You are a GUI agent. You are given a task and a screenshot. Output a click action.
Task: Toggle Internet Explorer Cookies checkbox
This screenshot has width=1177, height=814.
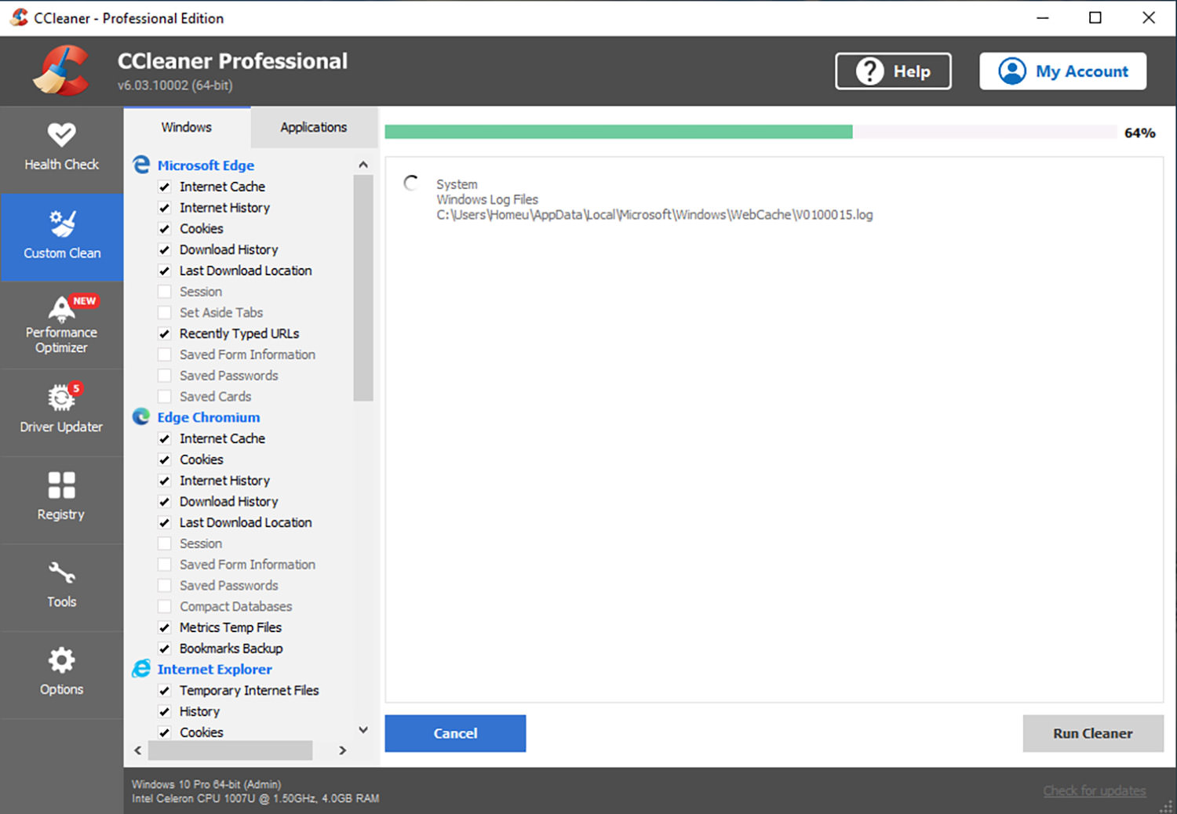[165, 732]
